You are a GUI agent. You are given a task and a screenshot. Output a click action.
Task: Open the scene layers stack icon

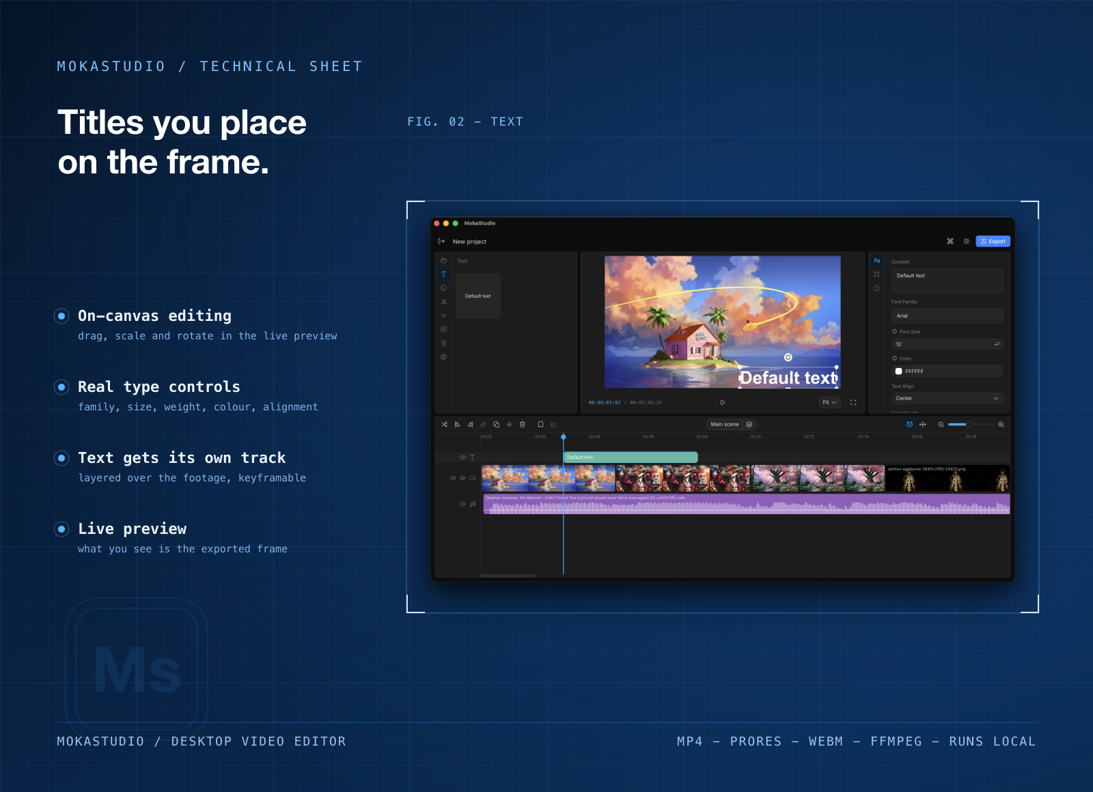(749, 424)
